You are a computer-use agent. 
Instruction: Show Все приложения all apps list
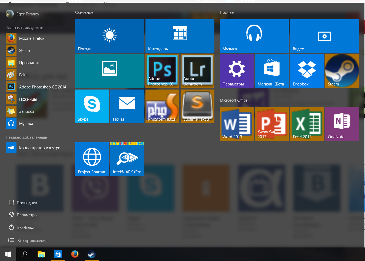coord(28,240)
